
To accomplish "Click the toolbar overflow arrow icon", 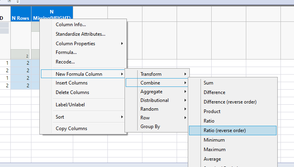I will (18, 2).
